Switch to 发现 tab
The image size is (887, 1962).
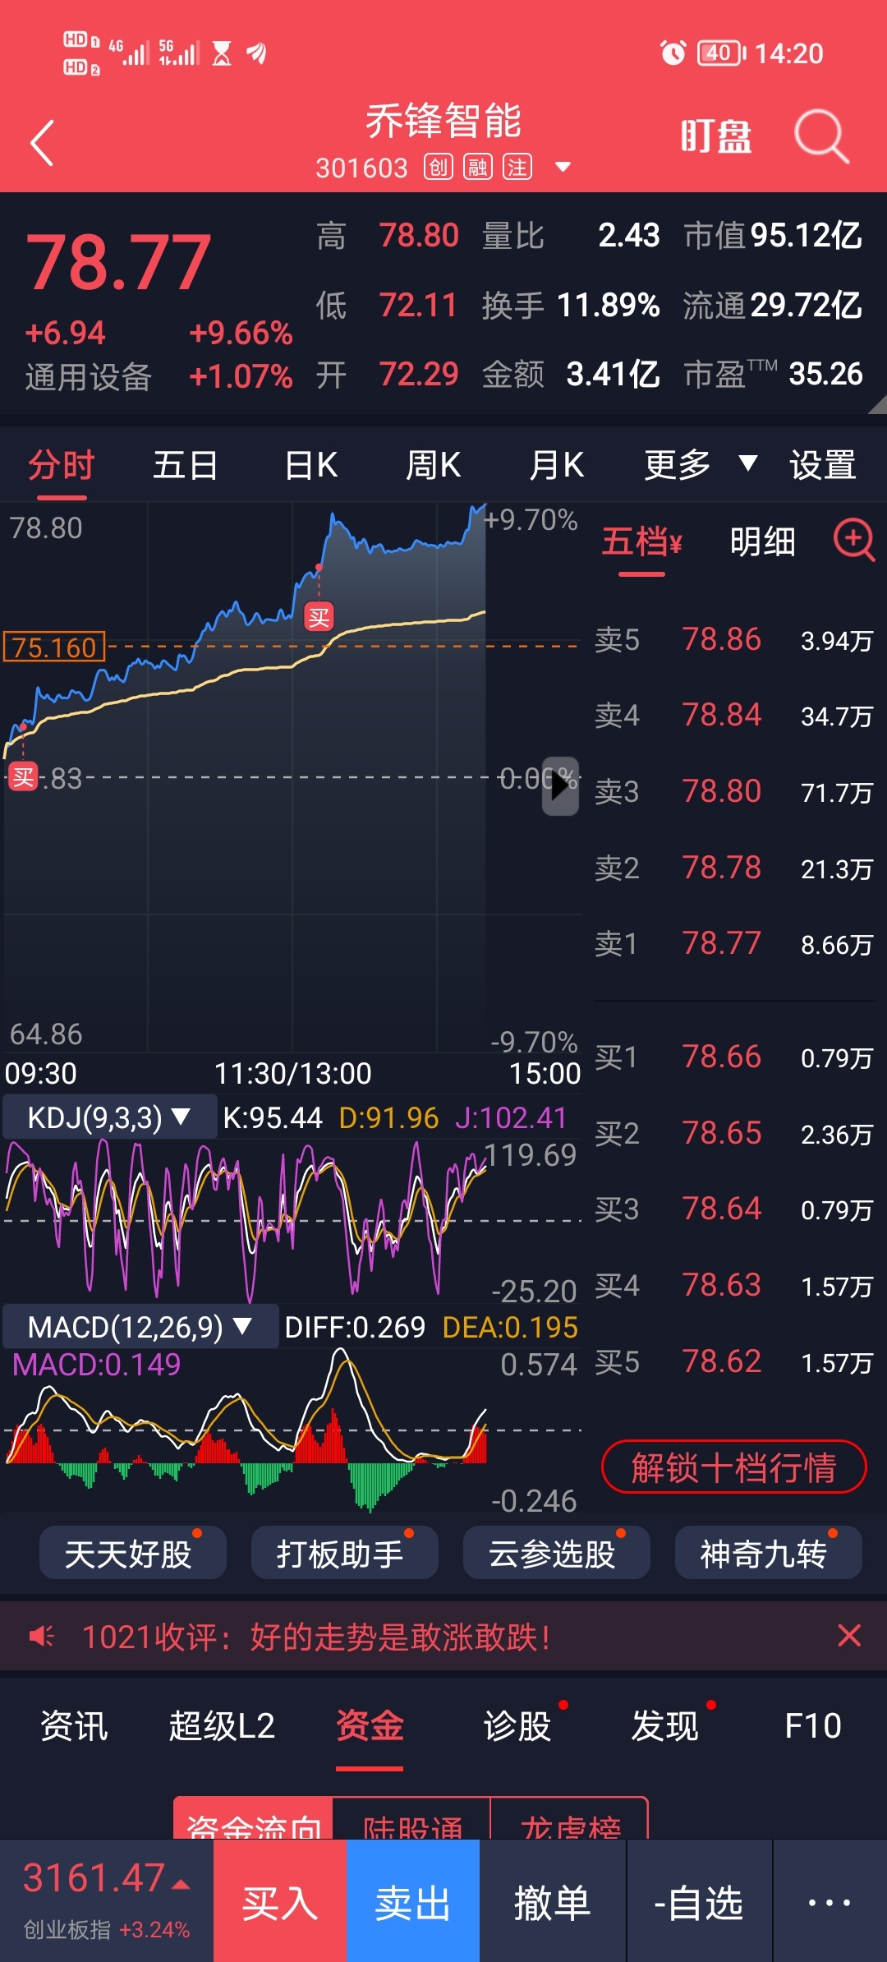pos(665,1725)
